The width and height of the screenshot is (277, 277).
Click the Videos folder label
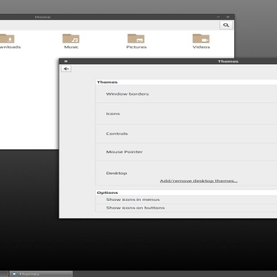(202, 47)
